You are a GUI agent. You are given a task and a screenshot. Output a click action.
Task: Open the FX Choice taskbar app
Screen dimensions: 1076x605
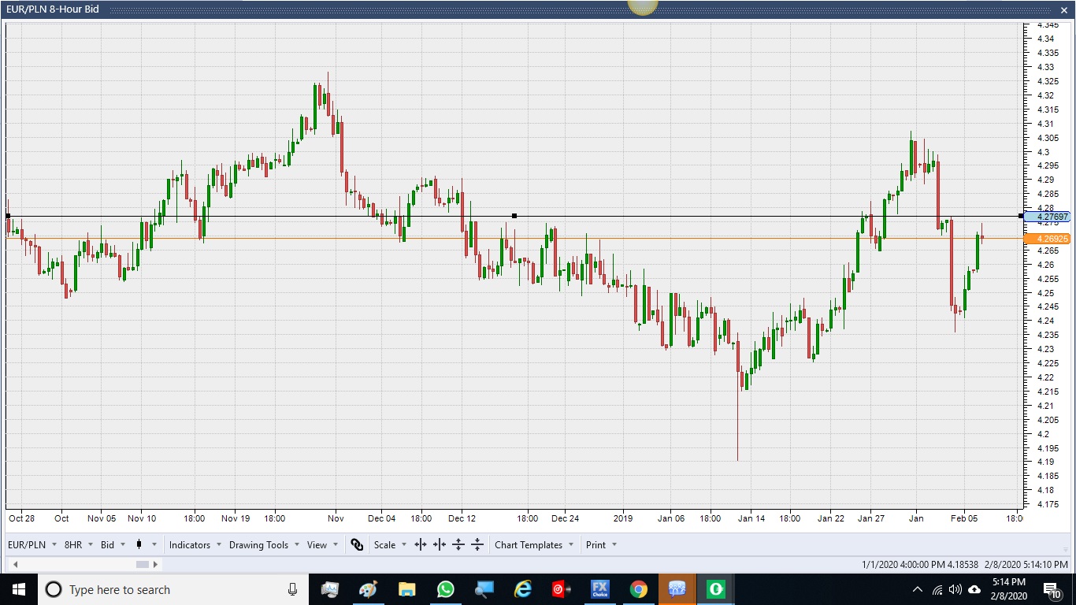coord(600,589)
